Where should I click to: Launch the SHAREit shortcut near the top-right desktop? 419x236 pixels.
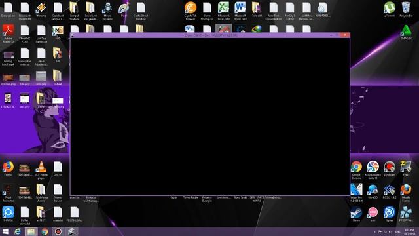(406, 33)
